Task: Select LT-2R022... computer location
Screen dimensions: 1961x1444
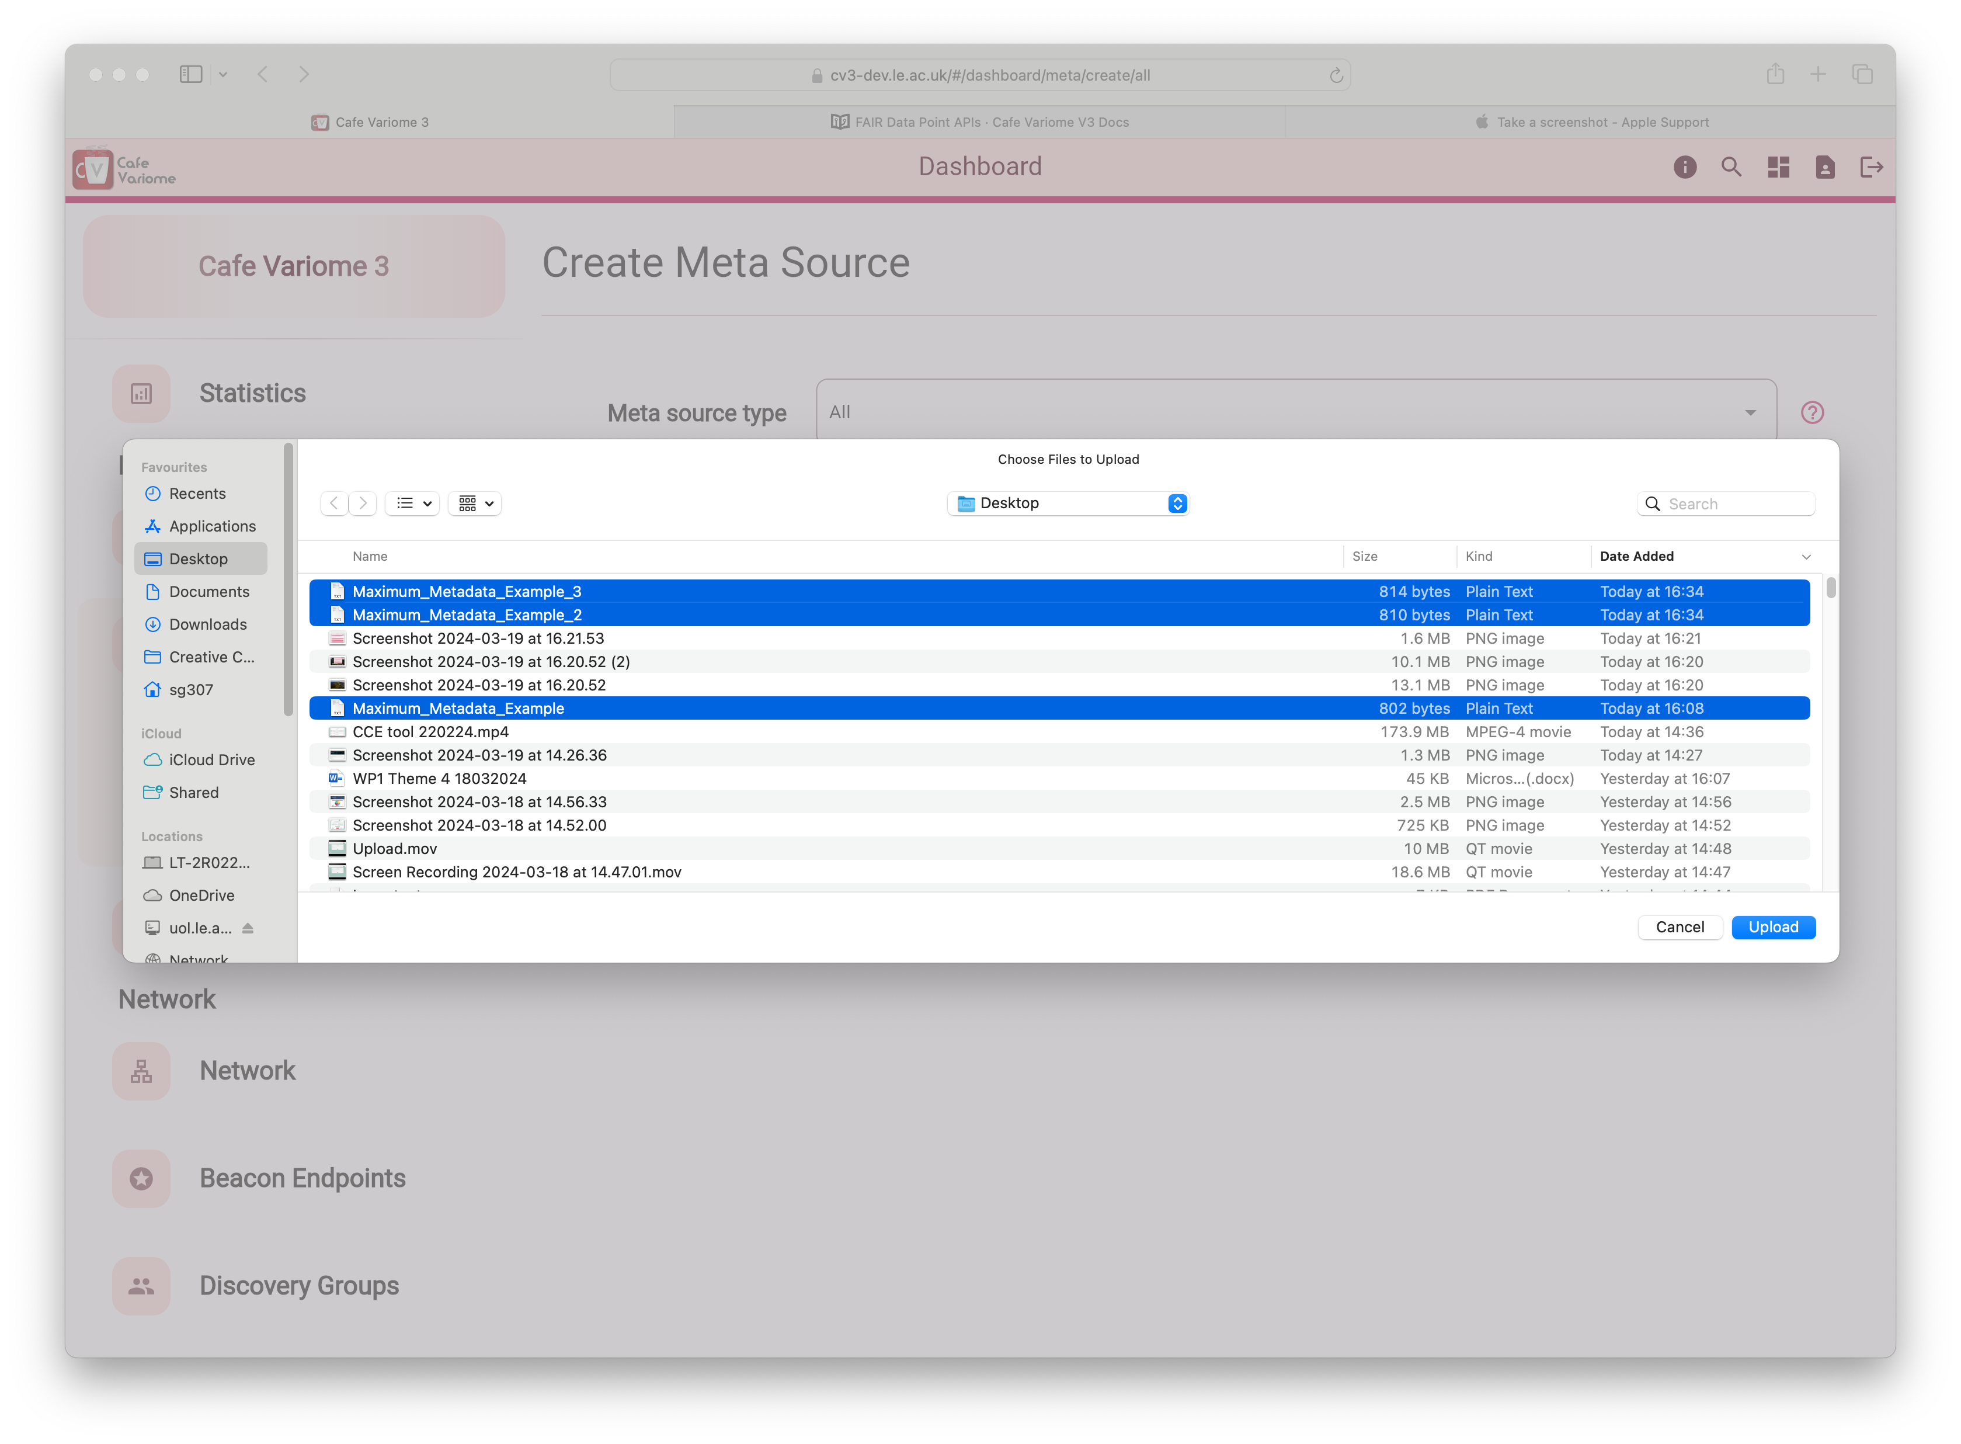Action: point(201,863)
